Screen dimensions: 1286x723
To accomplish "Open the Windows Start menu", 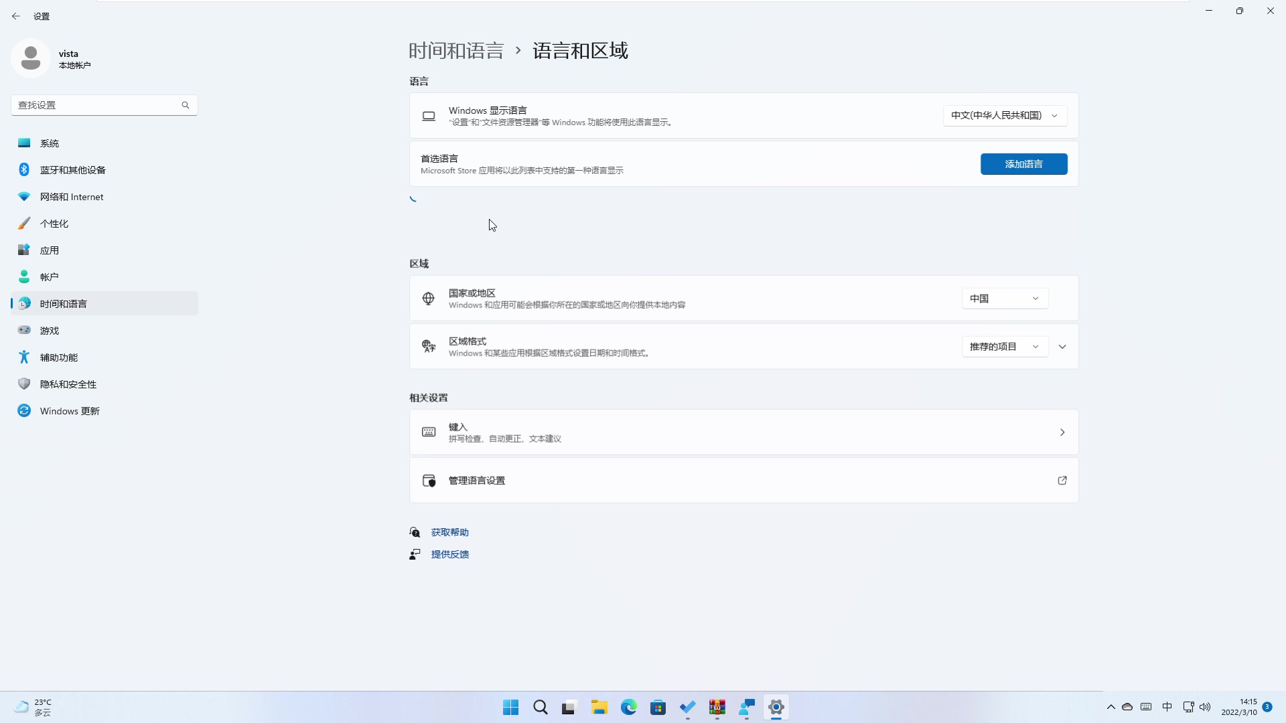I will pyautogui.click(x=511, y=708).
